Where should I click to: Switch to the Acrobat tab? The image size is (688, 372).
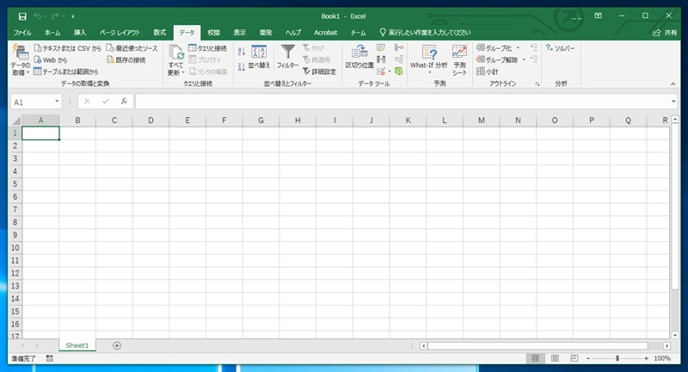point(325,33)
